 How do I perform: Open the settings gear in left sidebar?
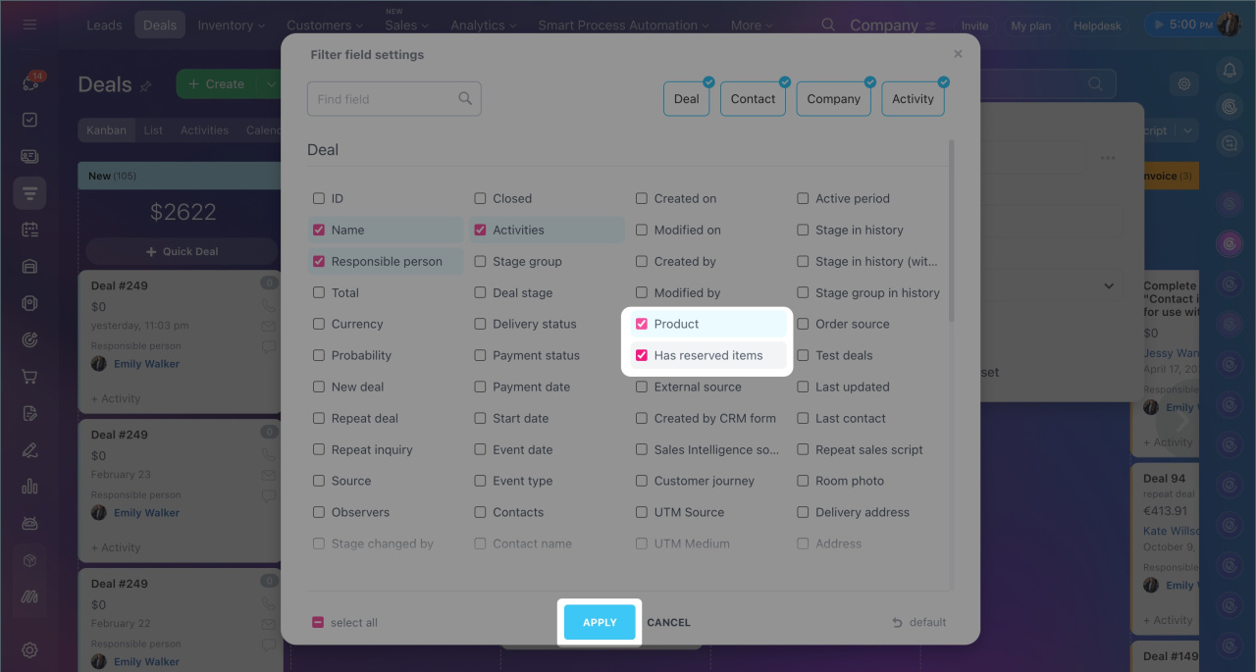click(x=29, y=649)
